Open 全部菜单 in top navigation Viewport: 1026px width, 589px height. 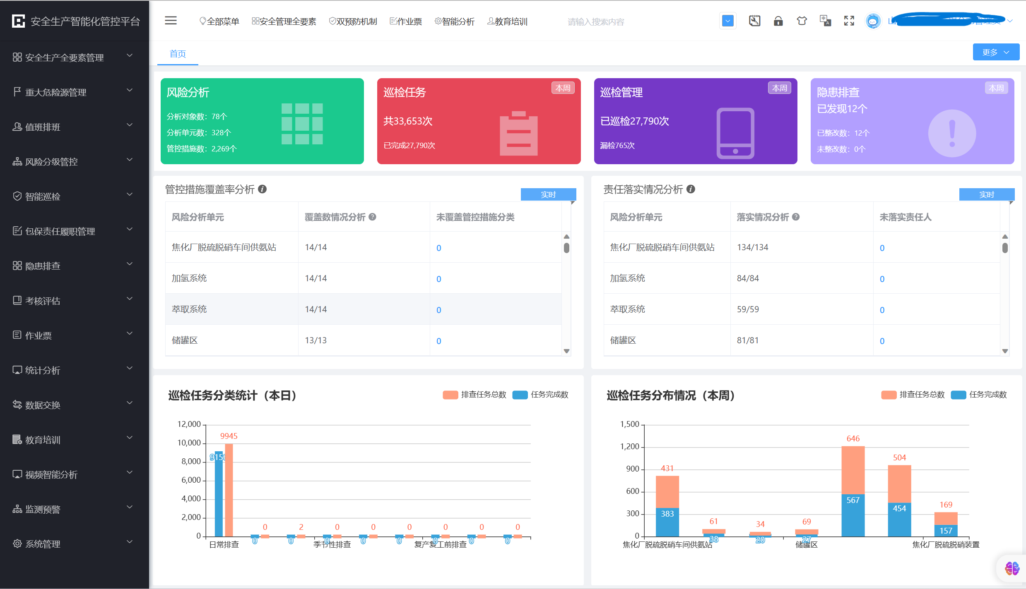pyautogui.click(x=219, y=21)
